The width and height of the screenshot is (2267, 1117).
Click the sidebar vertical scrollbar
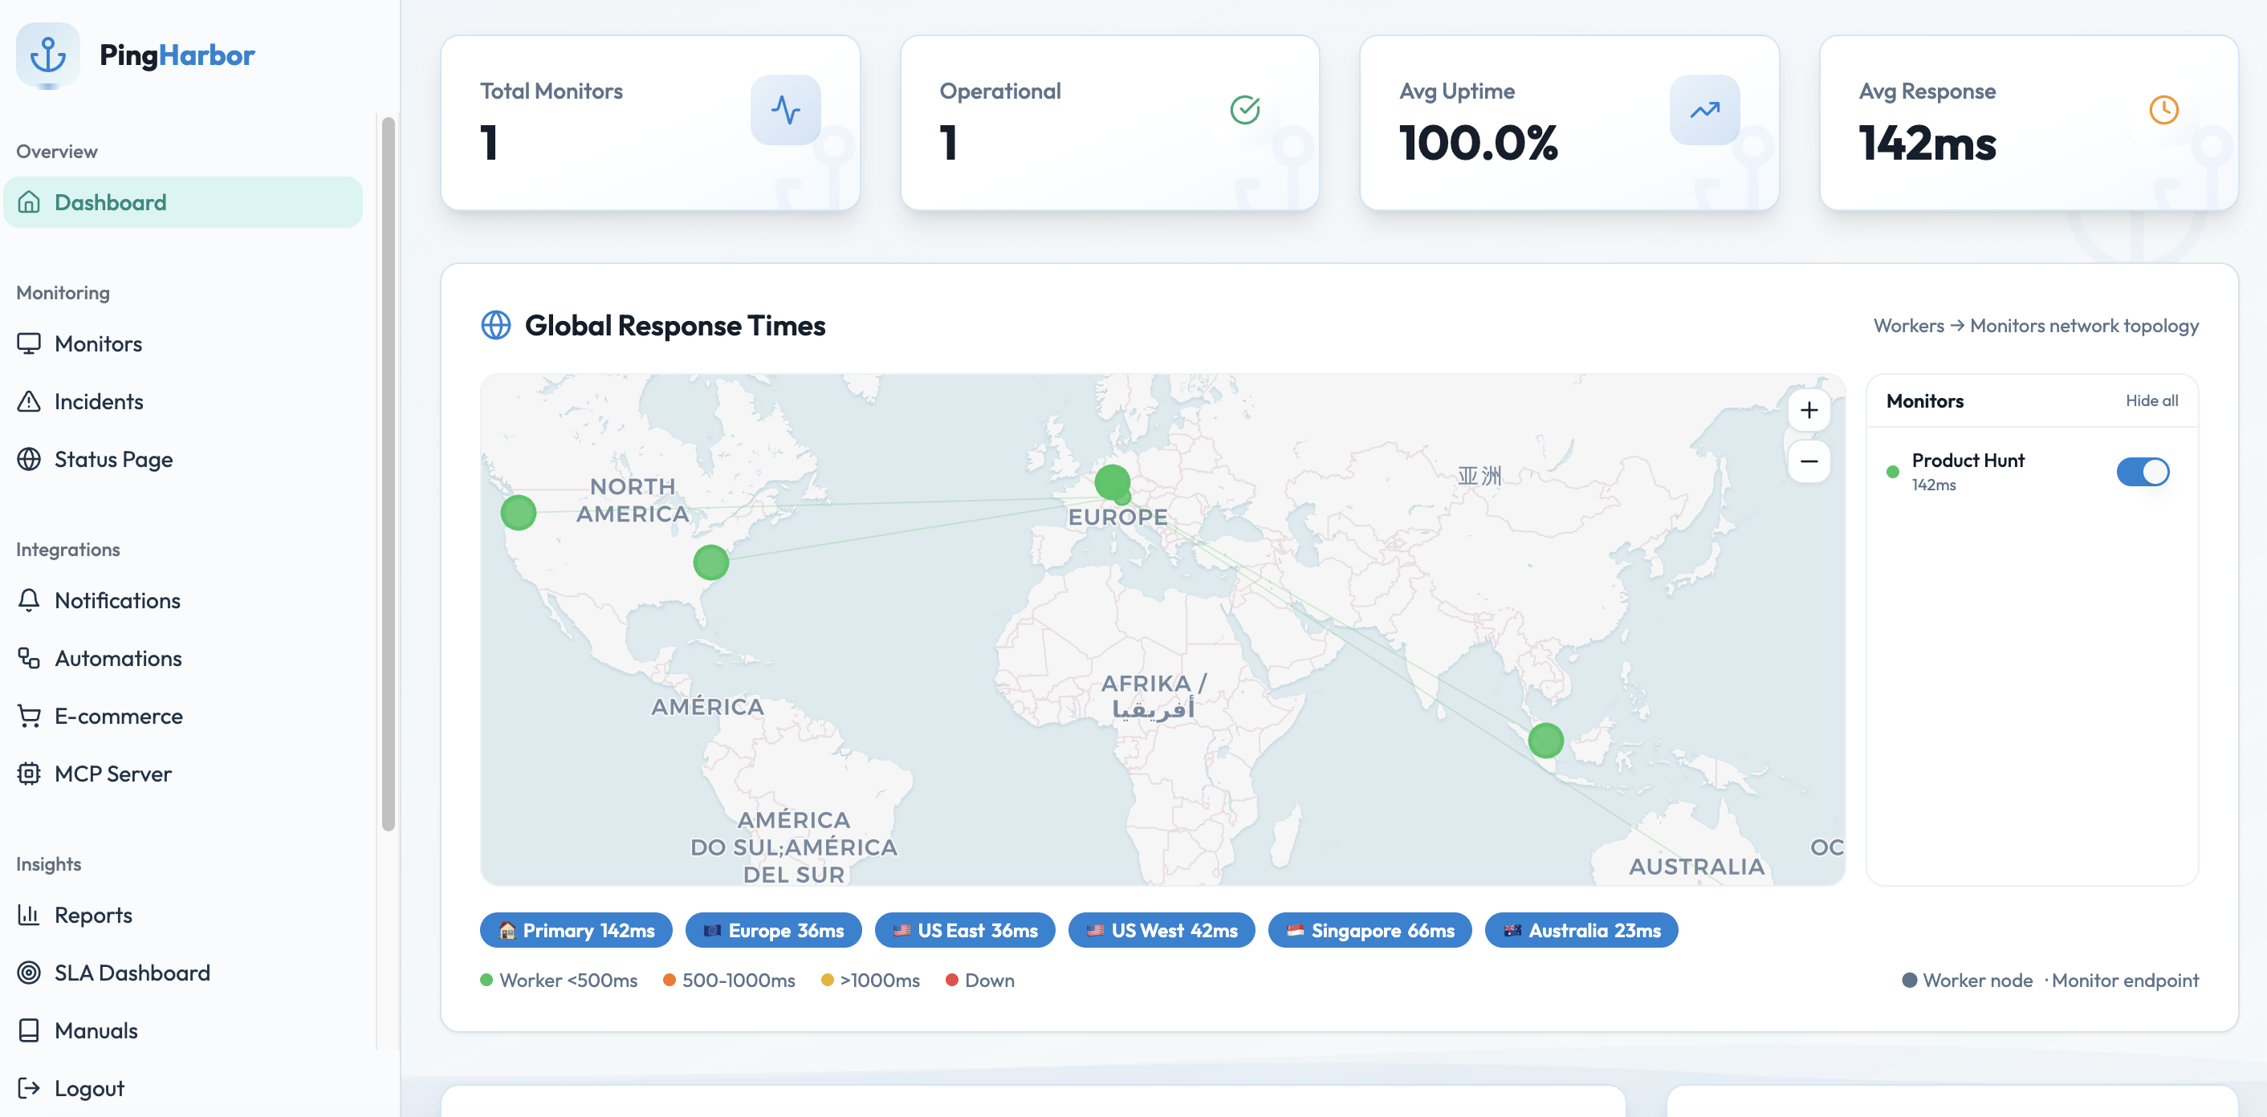388,473
